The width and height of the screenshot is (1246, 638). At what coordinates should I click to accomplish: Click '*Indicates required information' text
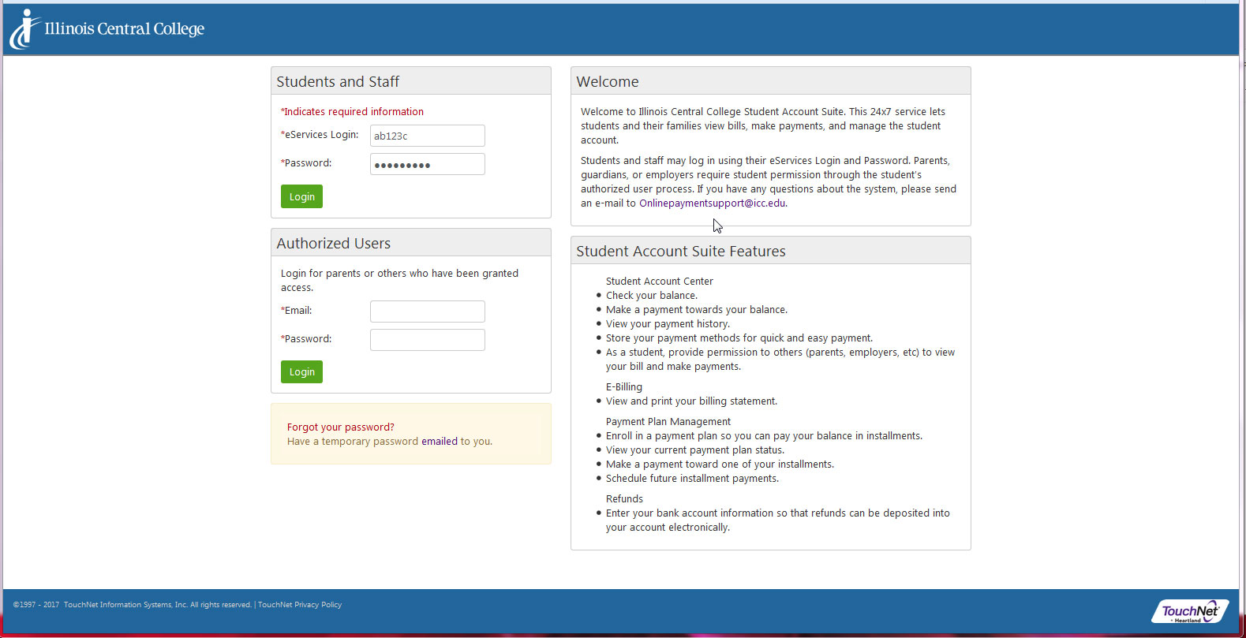(352, 112)
